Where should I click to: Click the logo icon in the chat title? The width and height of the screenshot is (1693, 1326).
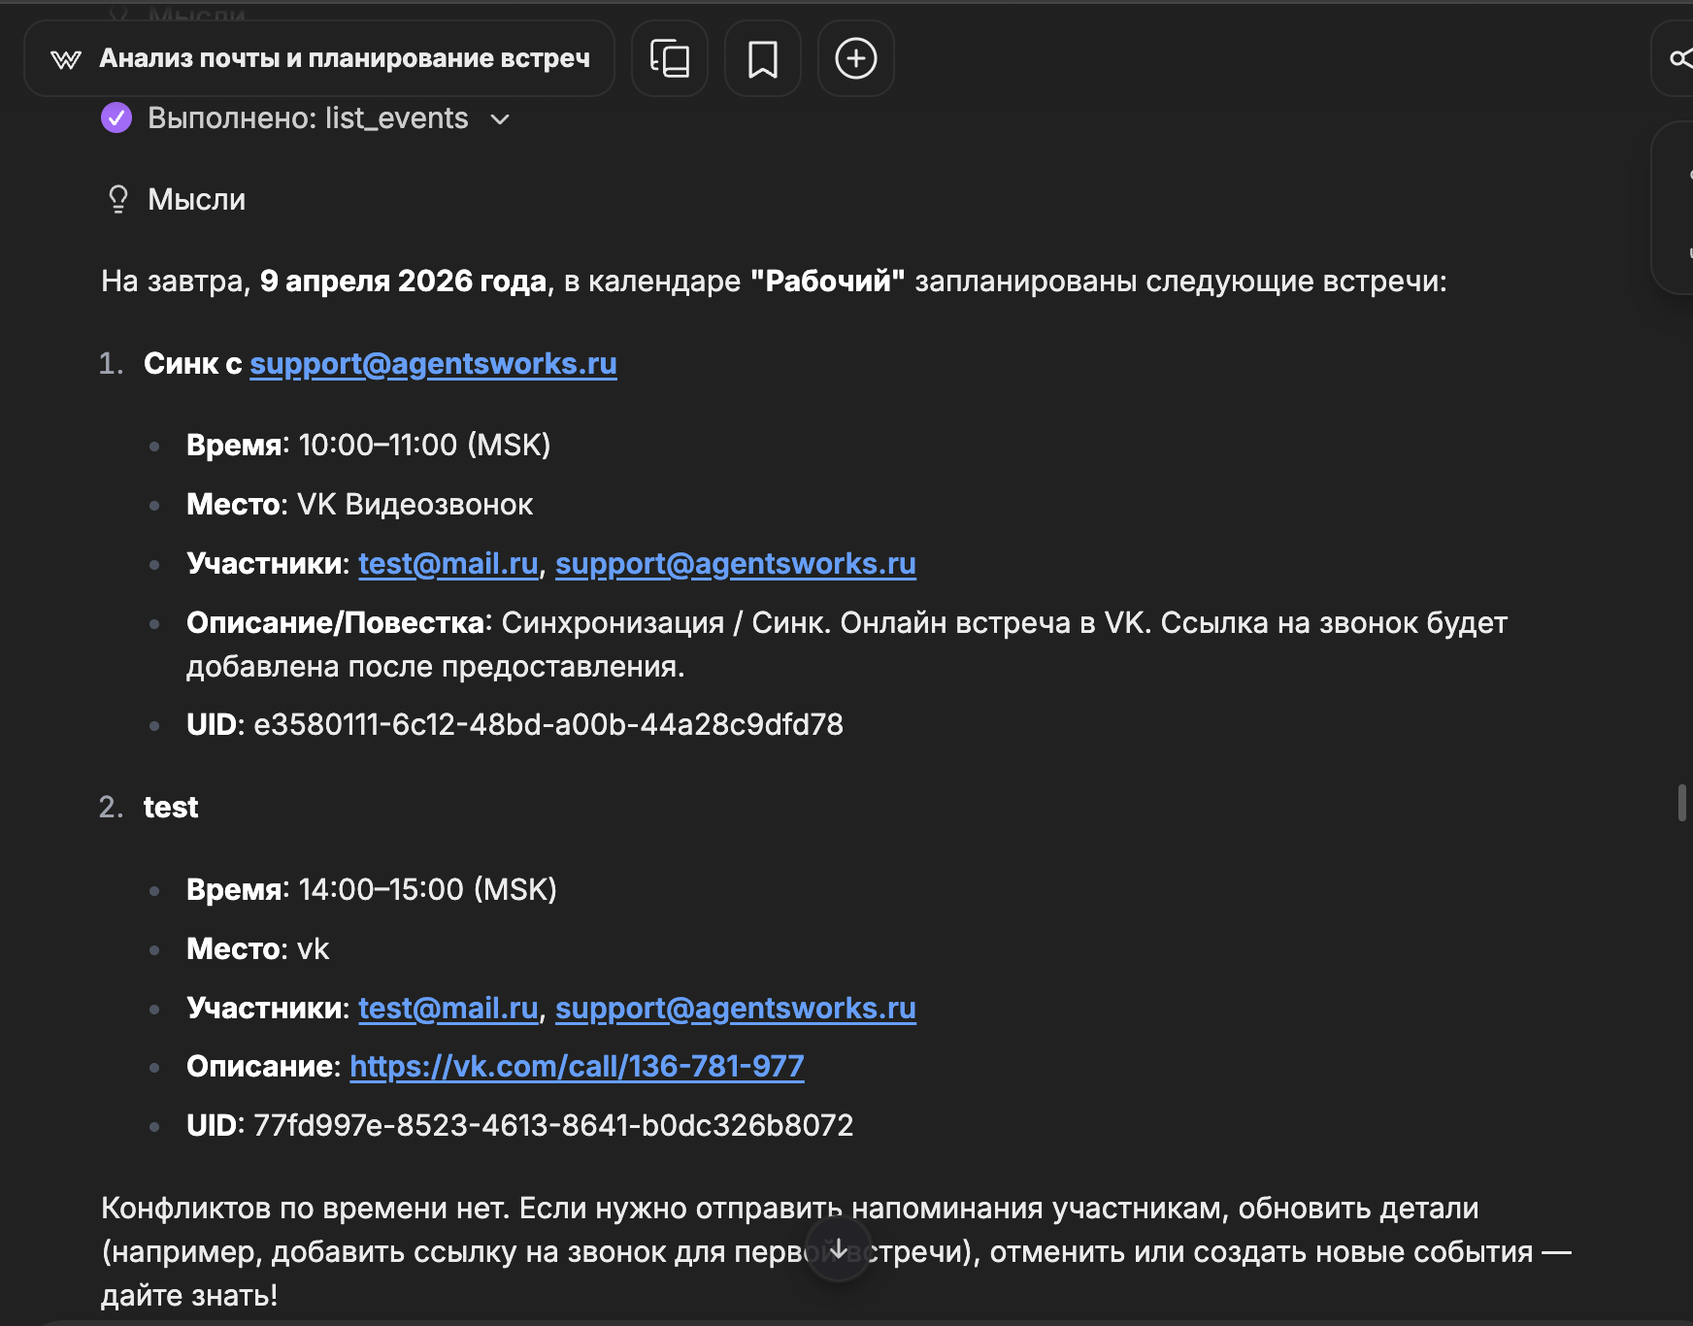click(66, 59)
